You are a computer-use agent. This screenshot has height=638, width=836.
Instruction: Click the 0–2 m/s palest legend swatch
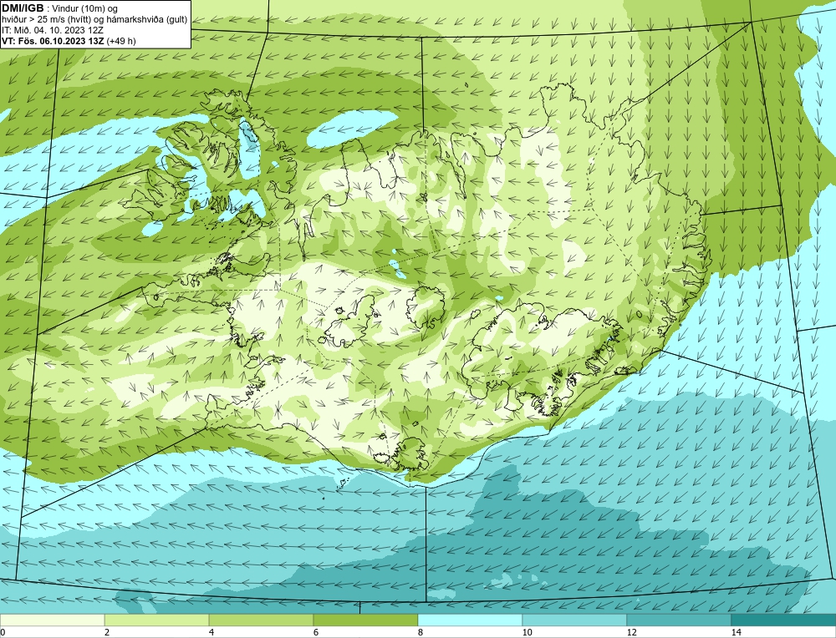point(52,620)
